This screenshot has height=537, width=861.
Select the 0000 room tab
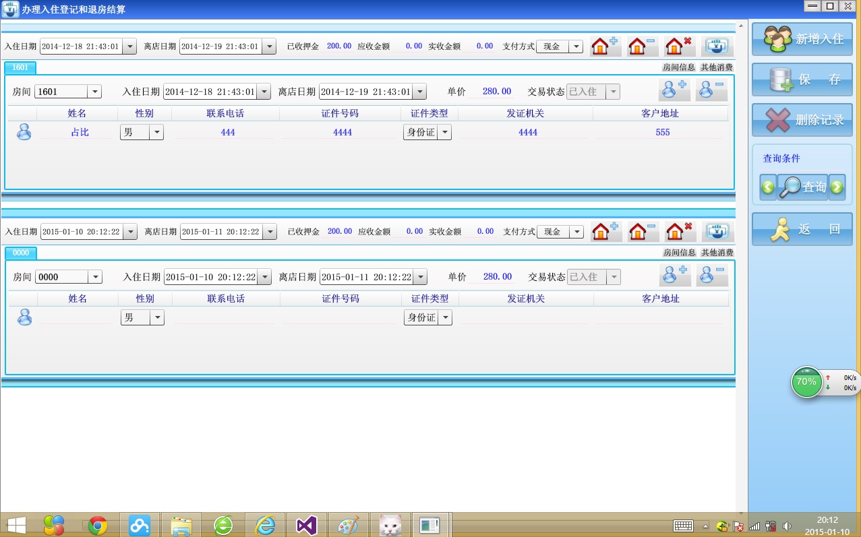coord(21,253)
